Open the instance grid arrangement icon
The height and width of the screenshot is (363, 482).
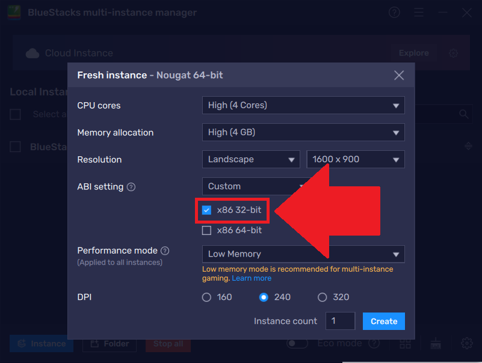tap(405, 343)
